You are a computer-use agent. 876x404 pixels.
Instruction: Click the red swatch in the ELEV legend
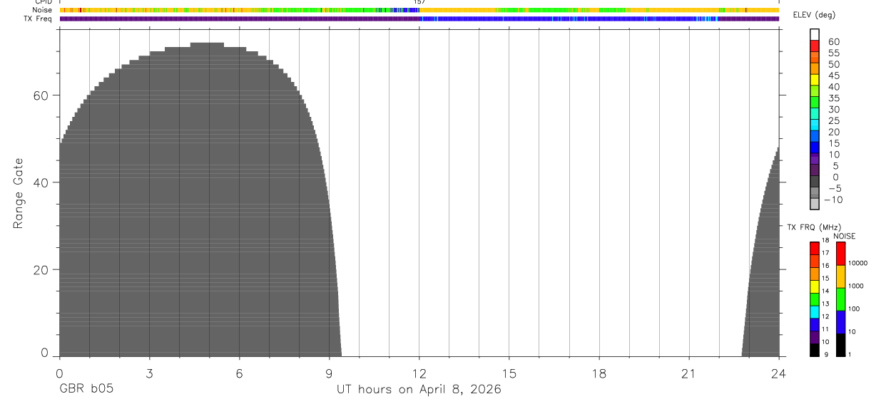point(815,46)
